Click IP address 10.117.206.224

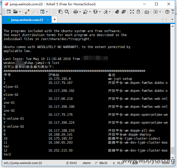61,123
